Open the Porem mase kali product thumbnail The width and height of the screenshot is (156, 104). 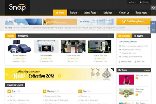(19, 47)
